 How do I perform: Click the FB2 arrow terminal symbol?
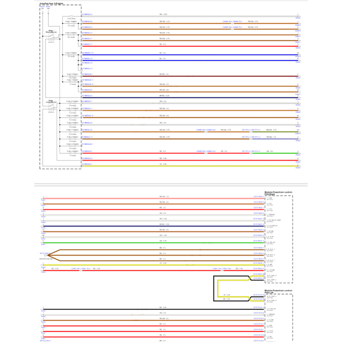[x=48, y=12]
